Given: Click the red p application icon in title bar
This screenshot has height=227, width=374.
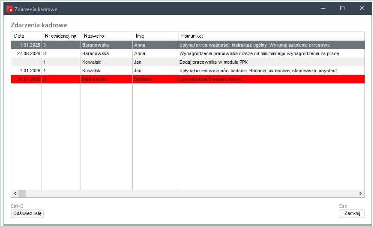Looking at the screenshot, I should pyautogui.click(x=10, y=9).
